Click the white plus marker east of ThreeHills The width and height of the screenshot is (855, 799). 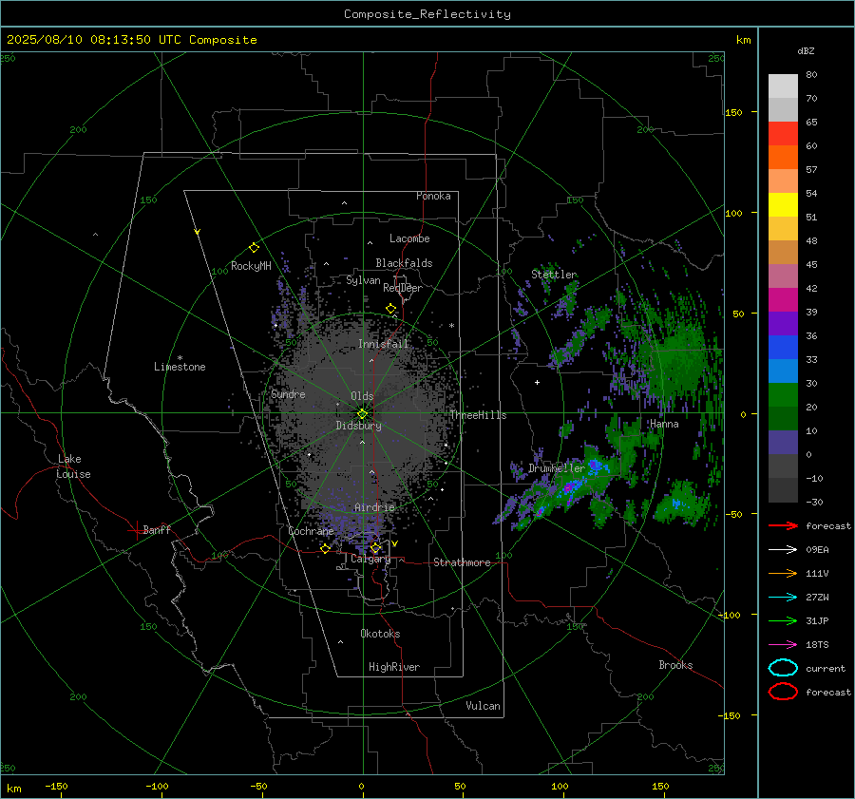tap(537, 382)
